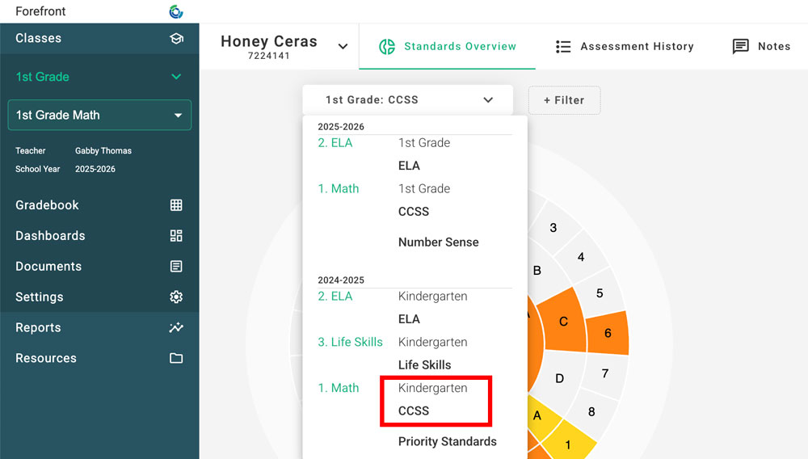Open Gradebook via its grid icon
This screenshot has height=459, width=808.
click(x=176, y=205)
